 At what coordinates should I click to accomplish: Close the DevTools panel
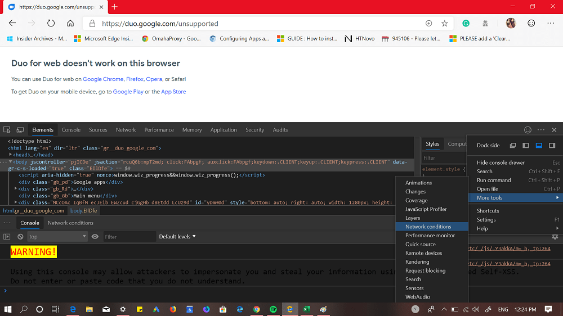[x=554, y=130]
